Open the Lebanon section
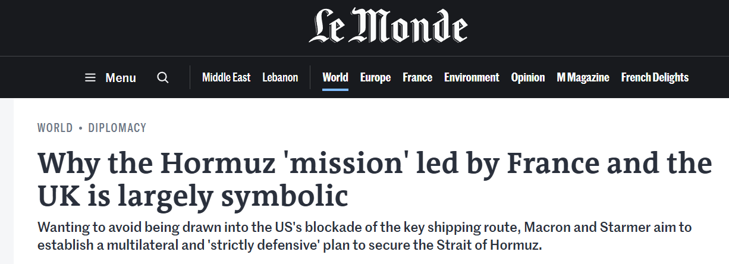The image size is (729, 264). click(280, 77)
